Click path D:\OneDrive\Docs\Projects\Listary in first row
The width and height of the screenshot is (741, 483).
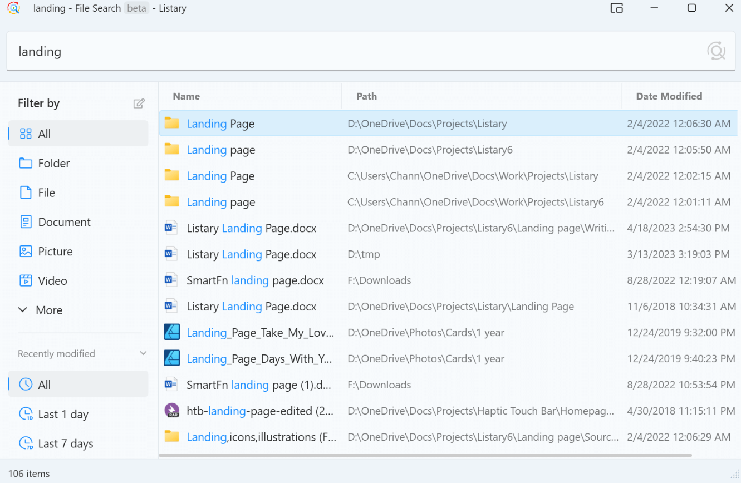[427, 124]
